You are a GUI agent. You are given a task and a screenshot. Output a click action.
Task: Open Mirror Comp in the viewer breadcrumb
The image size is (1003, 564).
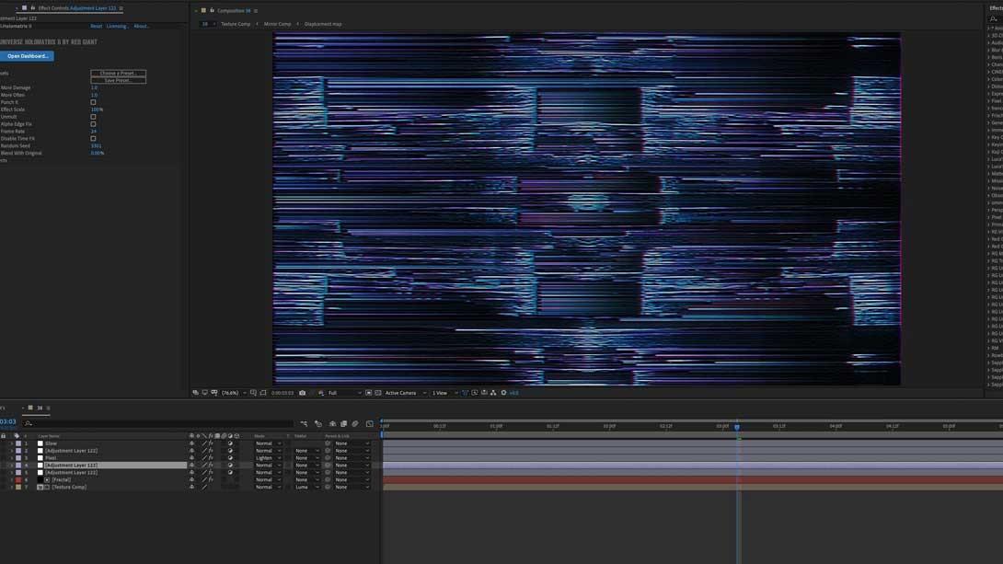[278, 24]
